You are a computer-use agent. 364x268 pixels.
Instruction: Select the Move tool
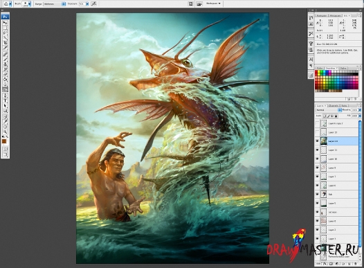(x=5, y=23)
